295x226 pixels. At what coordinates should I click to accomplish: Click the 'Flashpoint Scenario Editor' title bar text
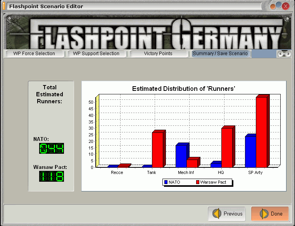coord(46,7)
